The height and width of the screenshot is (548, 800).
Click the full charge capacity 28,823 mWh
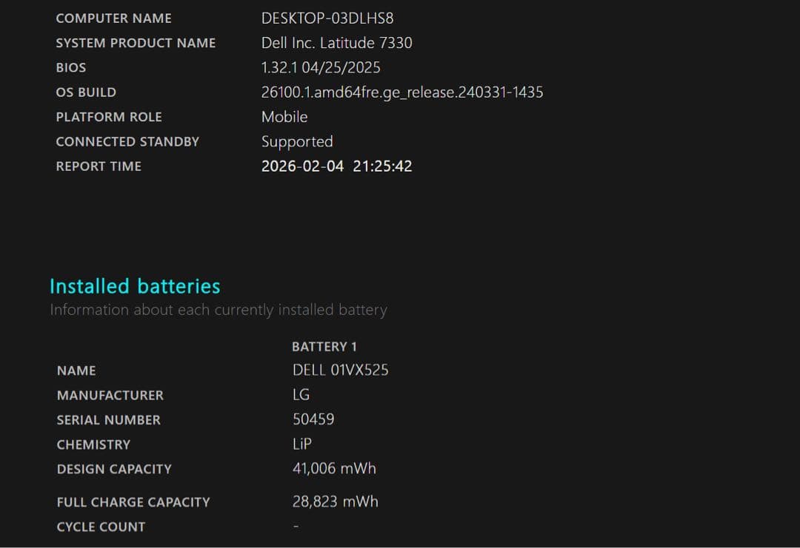(336, 501)
